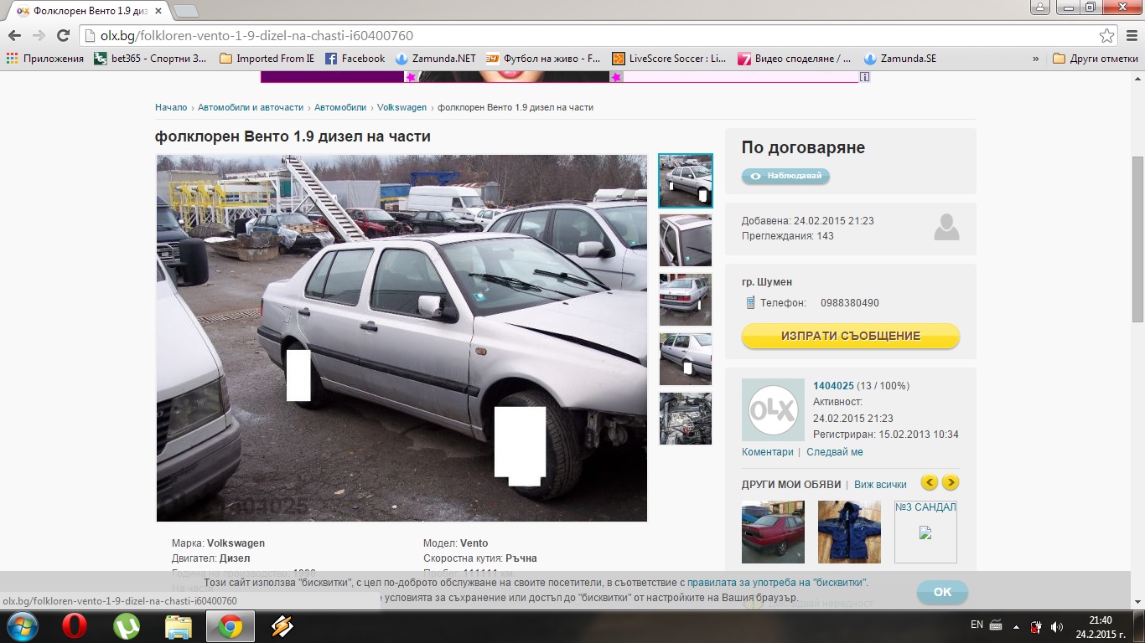Screen dimensions: 1145x643
Task: Go to Volkswagen breadcrumb category
Action: click(402, 107)
